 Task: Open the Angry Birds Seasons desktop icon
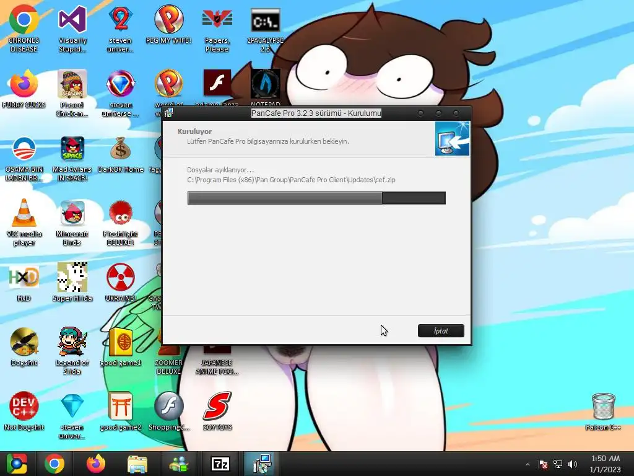(x=72, y=84)
